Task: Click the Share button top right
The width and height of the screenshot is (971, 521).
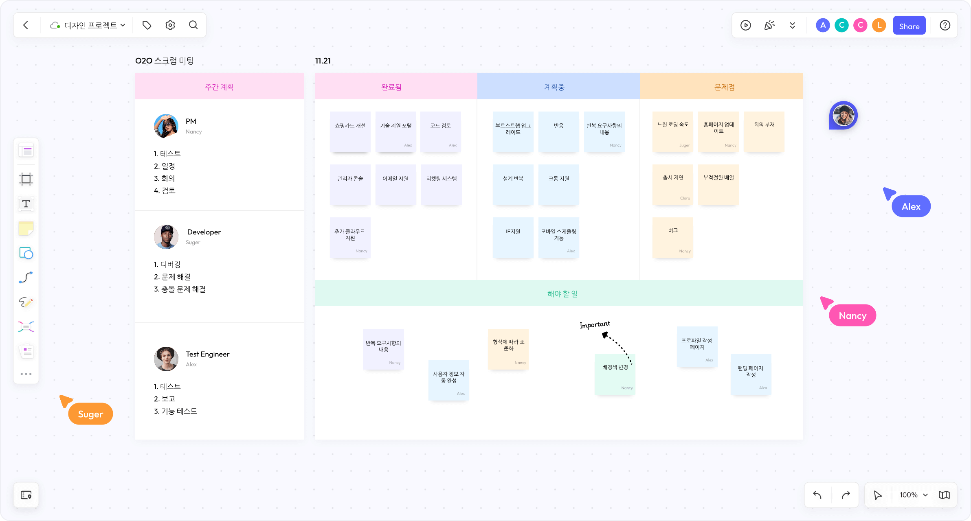Action: (x=909, y=25)
